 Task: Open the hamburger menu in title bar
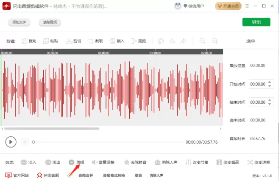pyautogui.click(x=247, y=6)
